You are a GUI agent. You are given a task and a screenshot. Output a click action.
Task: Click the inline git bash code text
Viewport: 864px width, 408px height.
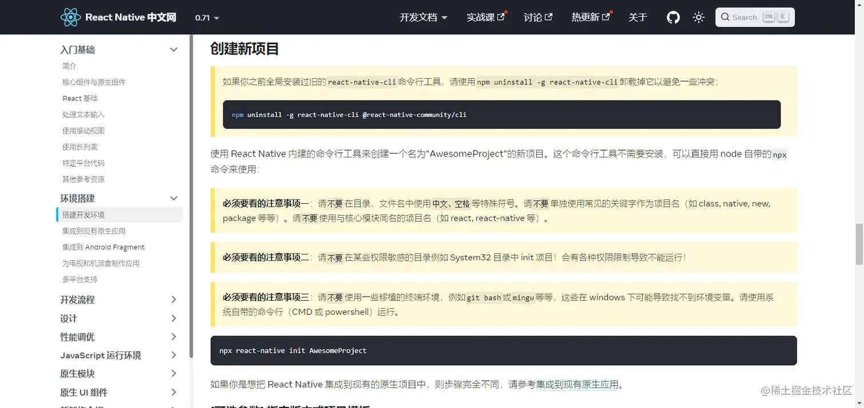coord(484,298)
